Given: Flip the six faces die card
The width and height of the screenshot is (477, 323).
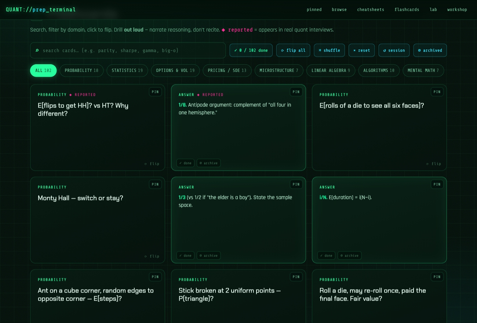Looking at the screenshot, I should [434, 164].
